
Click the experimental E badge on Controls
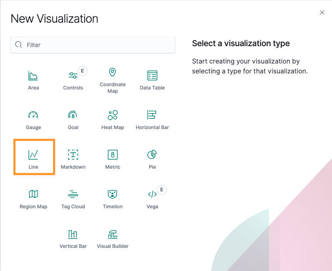pos(82,71)
